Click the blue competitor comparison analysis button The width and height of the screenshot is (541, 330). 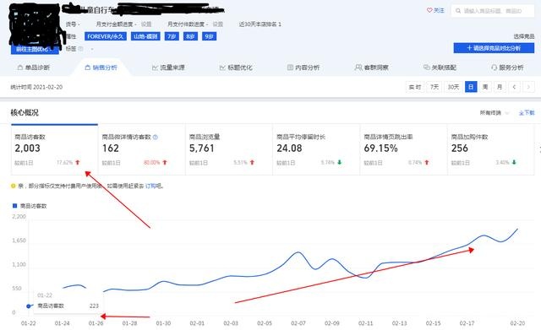click(494, 48)
